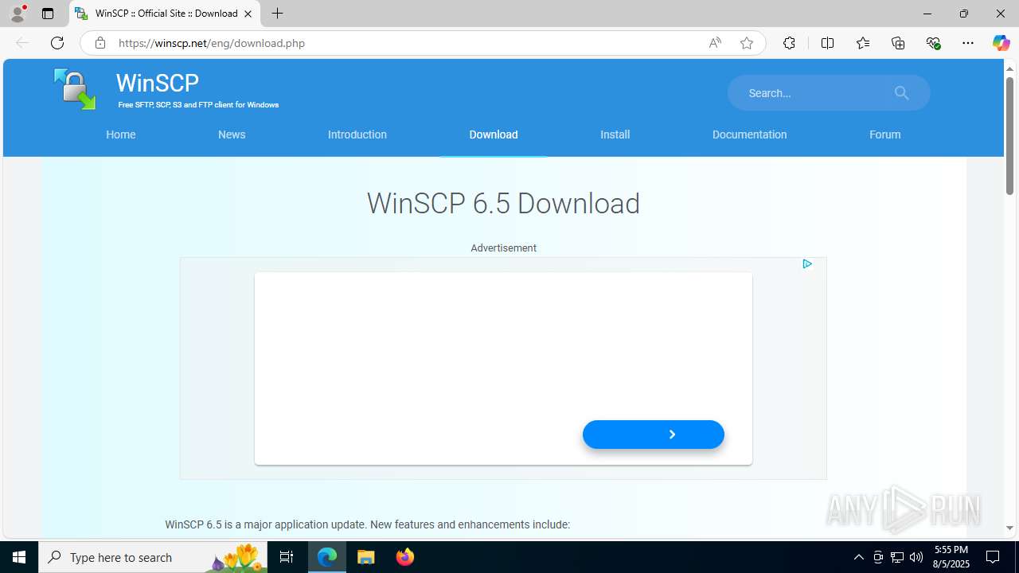This screenshot has height=573, width=1019.
Task: Open the Favorites list icon
Action: [x=863, y=43]
